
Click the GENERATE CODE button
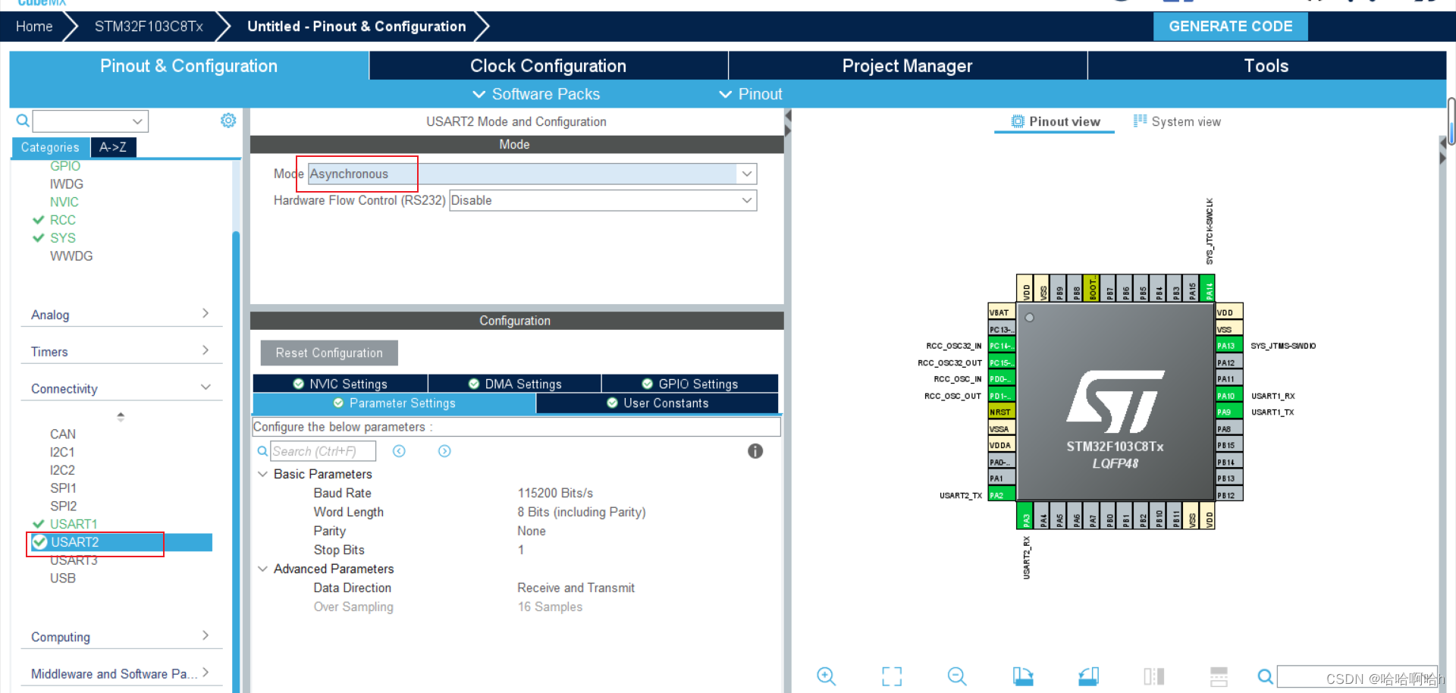pyautogui.click(x=1230, y=27)
